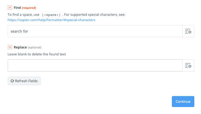
Task: Click the 'search for' text in Find box
Action: click(x=19, y=31)
